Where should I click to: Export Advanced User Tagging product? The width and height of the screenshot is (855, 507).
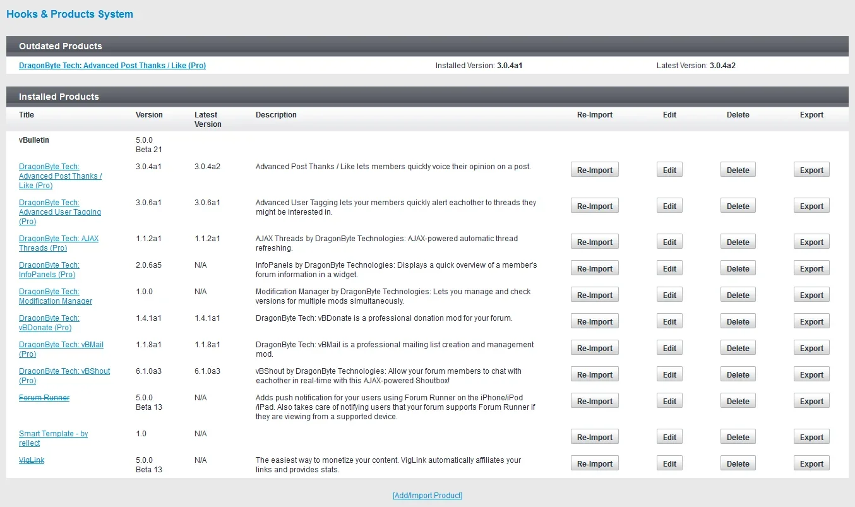point(811,206)
